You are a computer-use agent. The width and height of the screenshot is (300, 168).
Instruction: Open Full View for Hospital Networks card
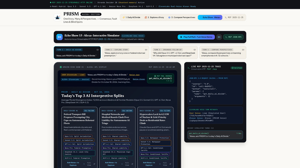pyautogui.click(x=128, y=164)
